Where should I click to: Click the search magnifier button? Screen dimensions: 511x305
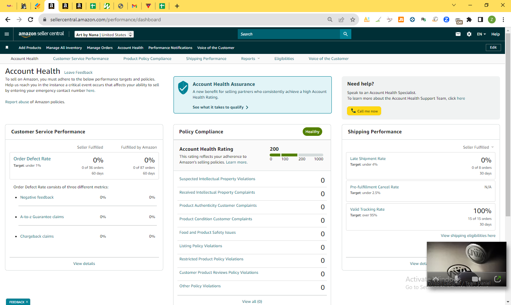pos(345,34)
